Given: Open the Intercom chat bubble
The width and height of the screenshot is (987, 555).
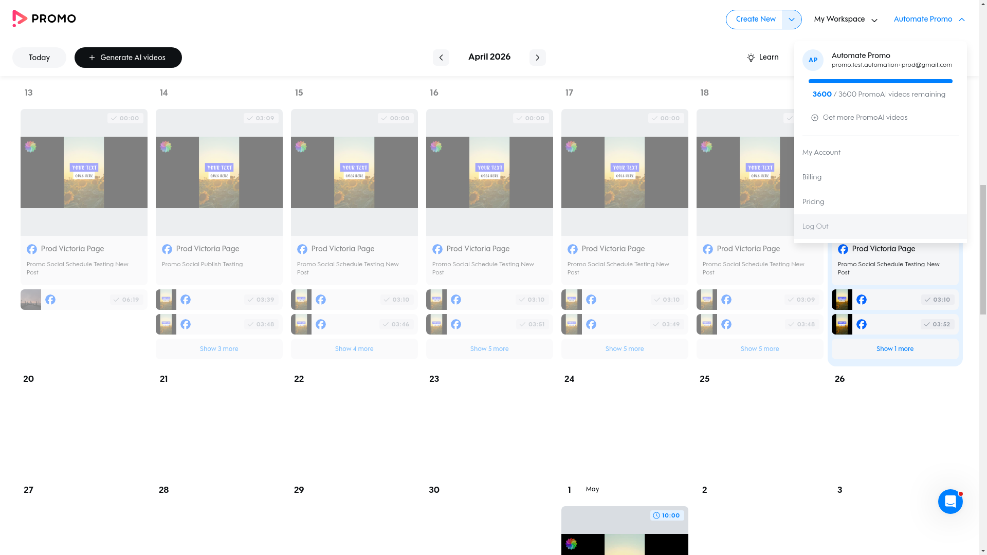Looking at the screenshot, I should click(x=950, y=502).
